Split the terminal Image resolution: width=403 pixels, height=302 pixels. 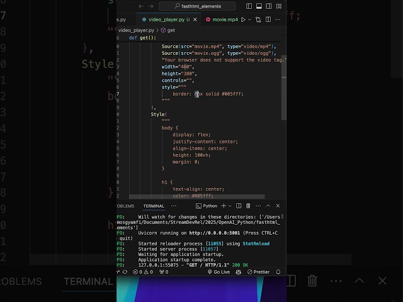239,206
